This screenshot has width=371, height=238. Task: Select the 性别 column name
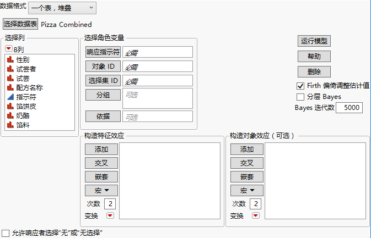pyautogui.click(x=23, y=60)
